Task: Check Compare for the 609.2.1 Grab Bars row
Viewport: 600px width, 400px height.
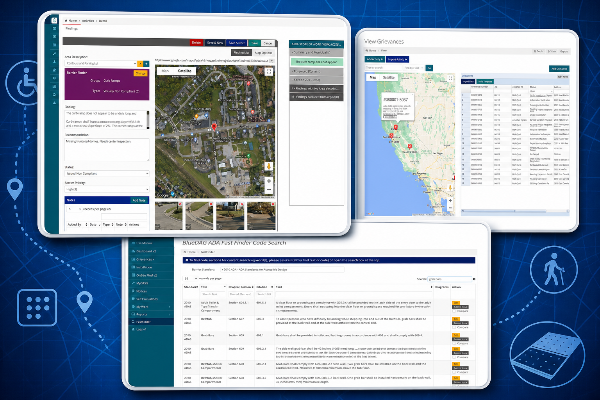Action: coord(454,357)
